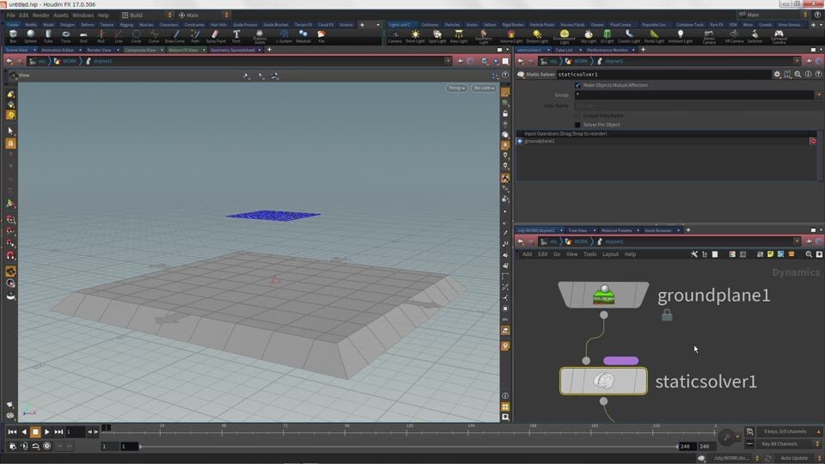Toggle Make Objects Mutual Affectors checkbox

point(577,85)
